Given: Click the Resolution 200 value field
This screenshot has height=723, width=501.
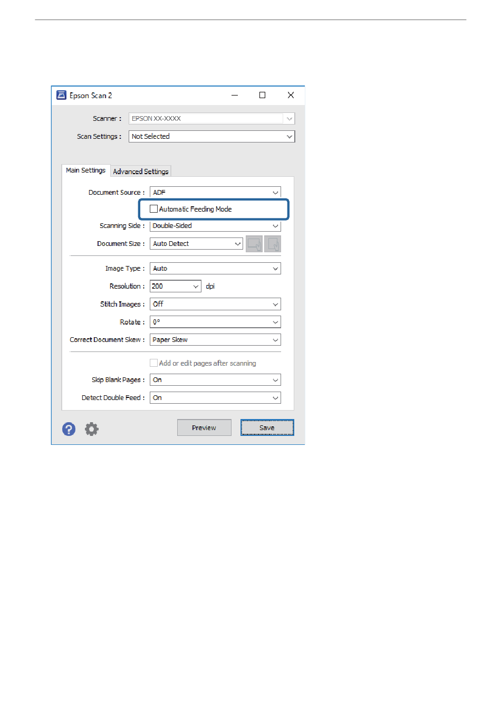Looking at the screenshot, I should tap(170, 287).
